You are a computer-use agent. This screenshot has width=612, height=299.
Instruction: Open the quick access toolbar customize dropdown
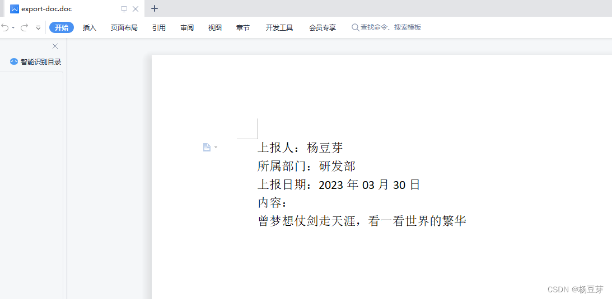[38, 27]
